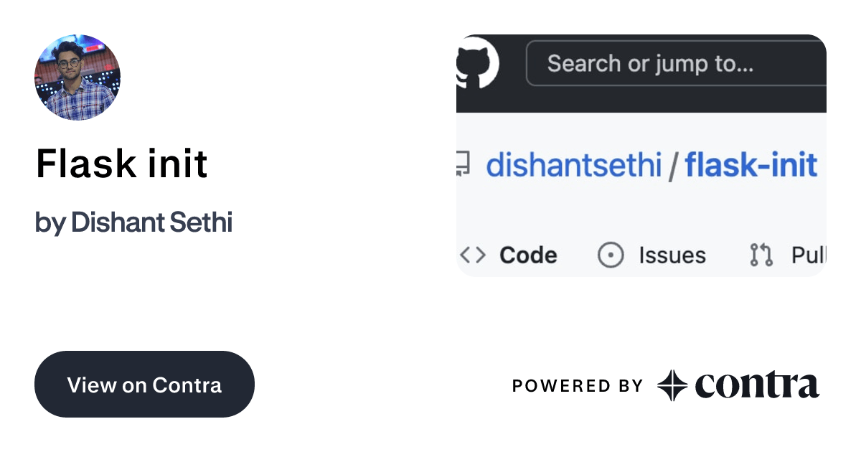
Task: Click the repository book icon beside dishantsethi
Action: pos(463,165)
